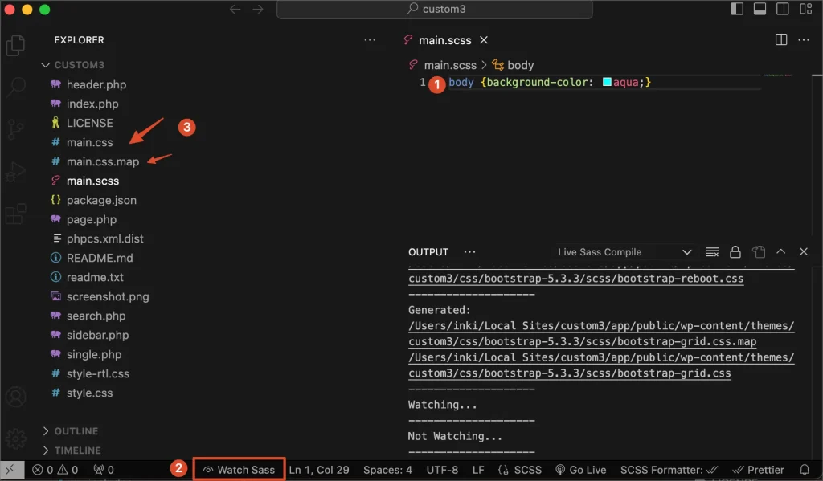Click the Split Editor Right icon

pyautogui.click(x=780, y=39)
